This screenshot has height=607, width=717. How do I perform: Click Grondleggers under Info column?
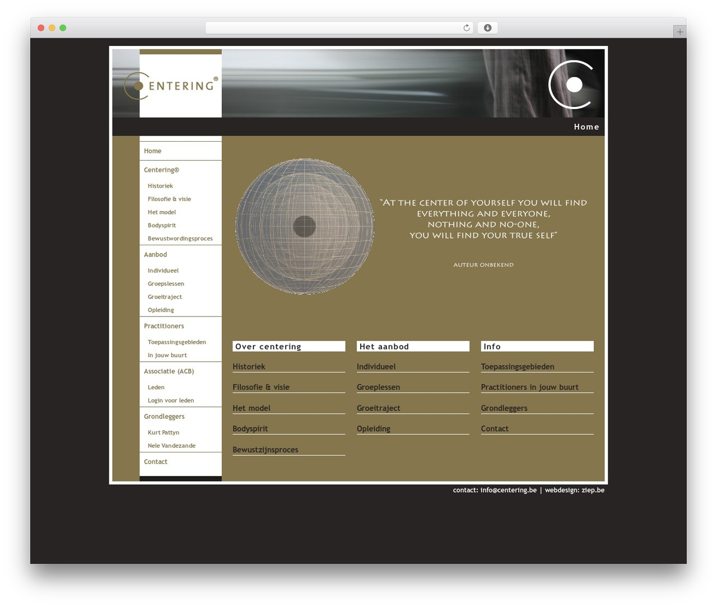[504, 408]
